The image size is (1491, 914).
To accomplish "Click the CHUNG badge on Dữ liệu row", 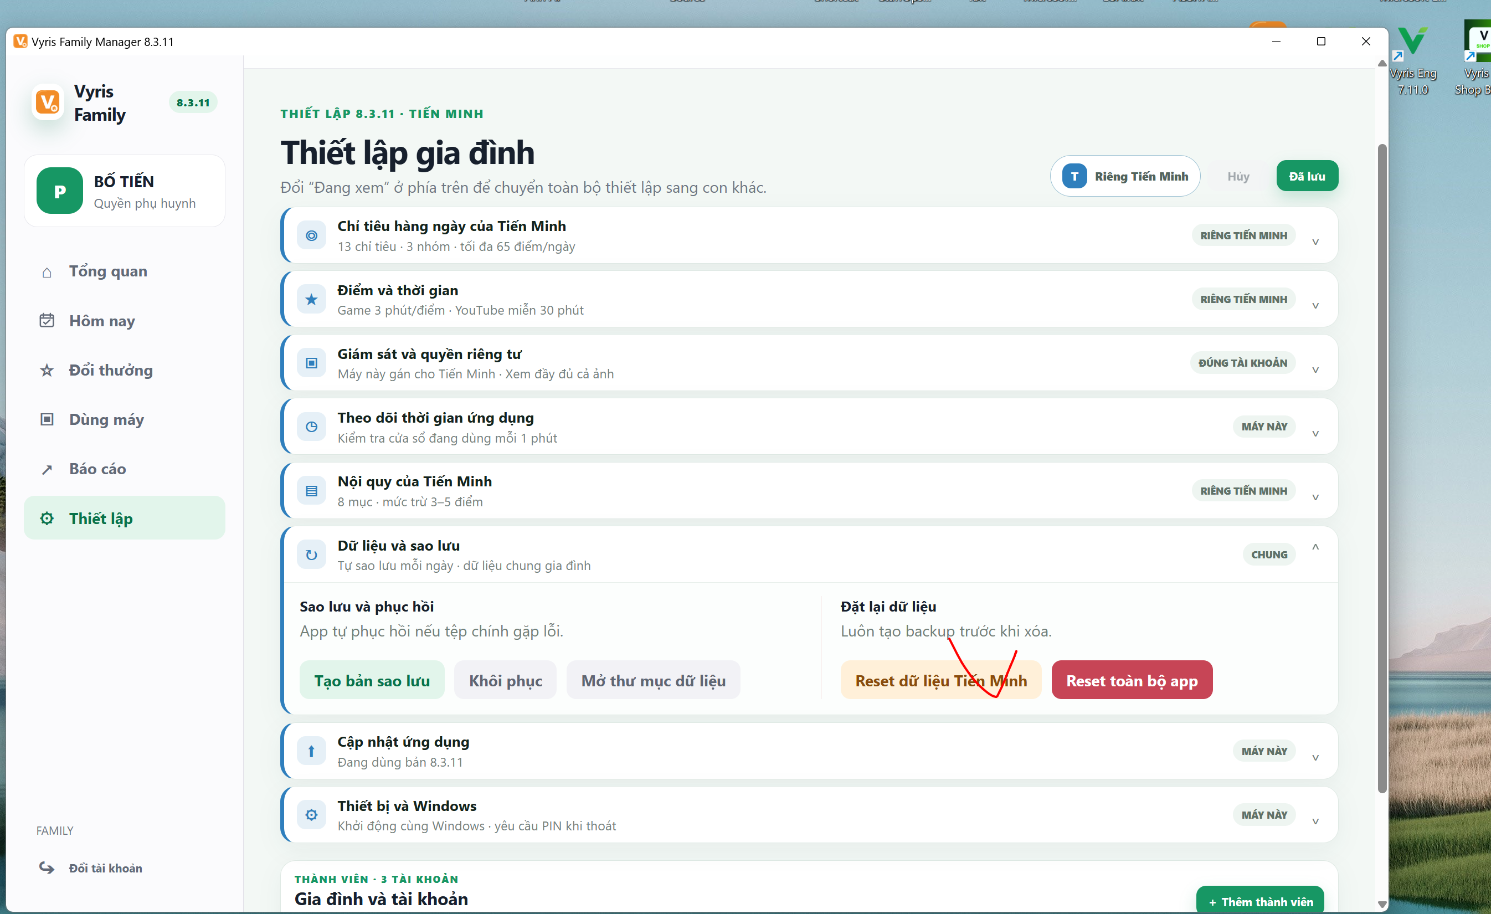I will tap(1269, 555).
